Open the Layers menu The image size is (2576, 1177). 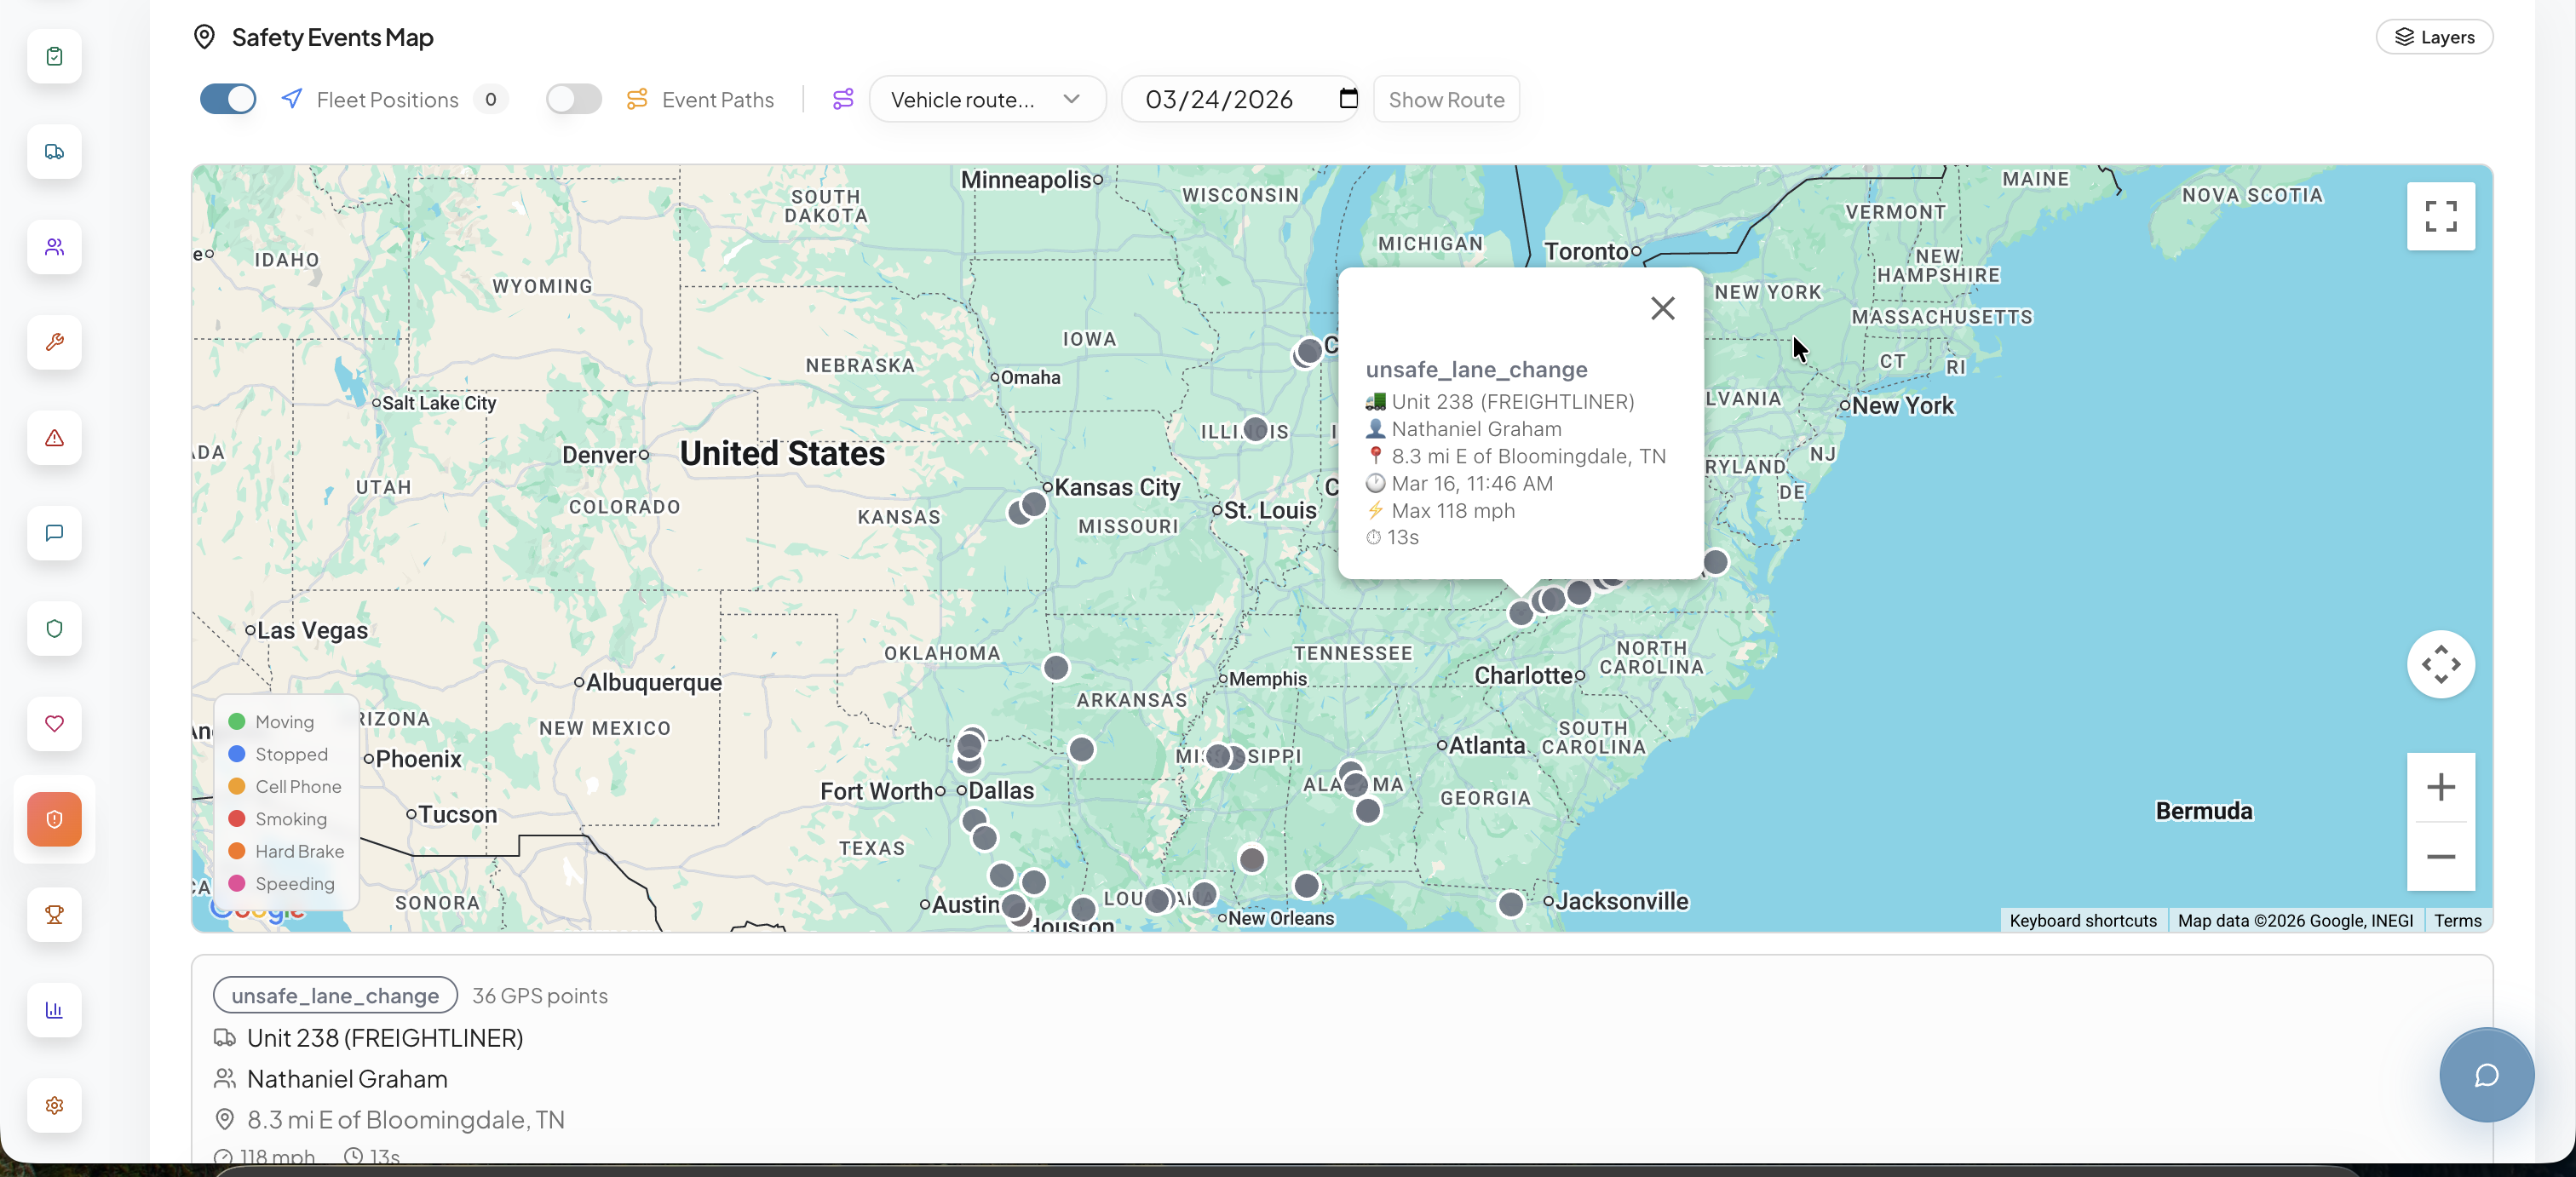pyautogui.click(x=2433, y=37)
